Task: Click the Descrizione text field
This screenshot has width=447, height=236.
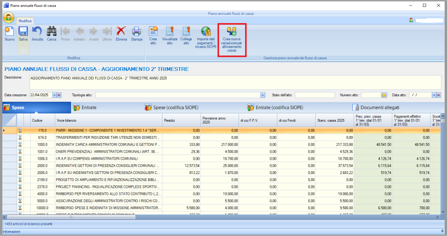Action: [x=232, y=82]
